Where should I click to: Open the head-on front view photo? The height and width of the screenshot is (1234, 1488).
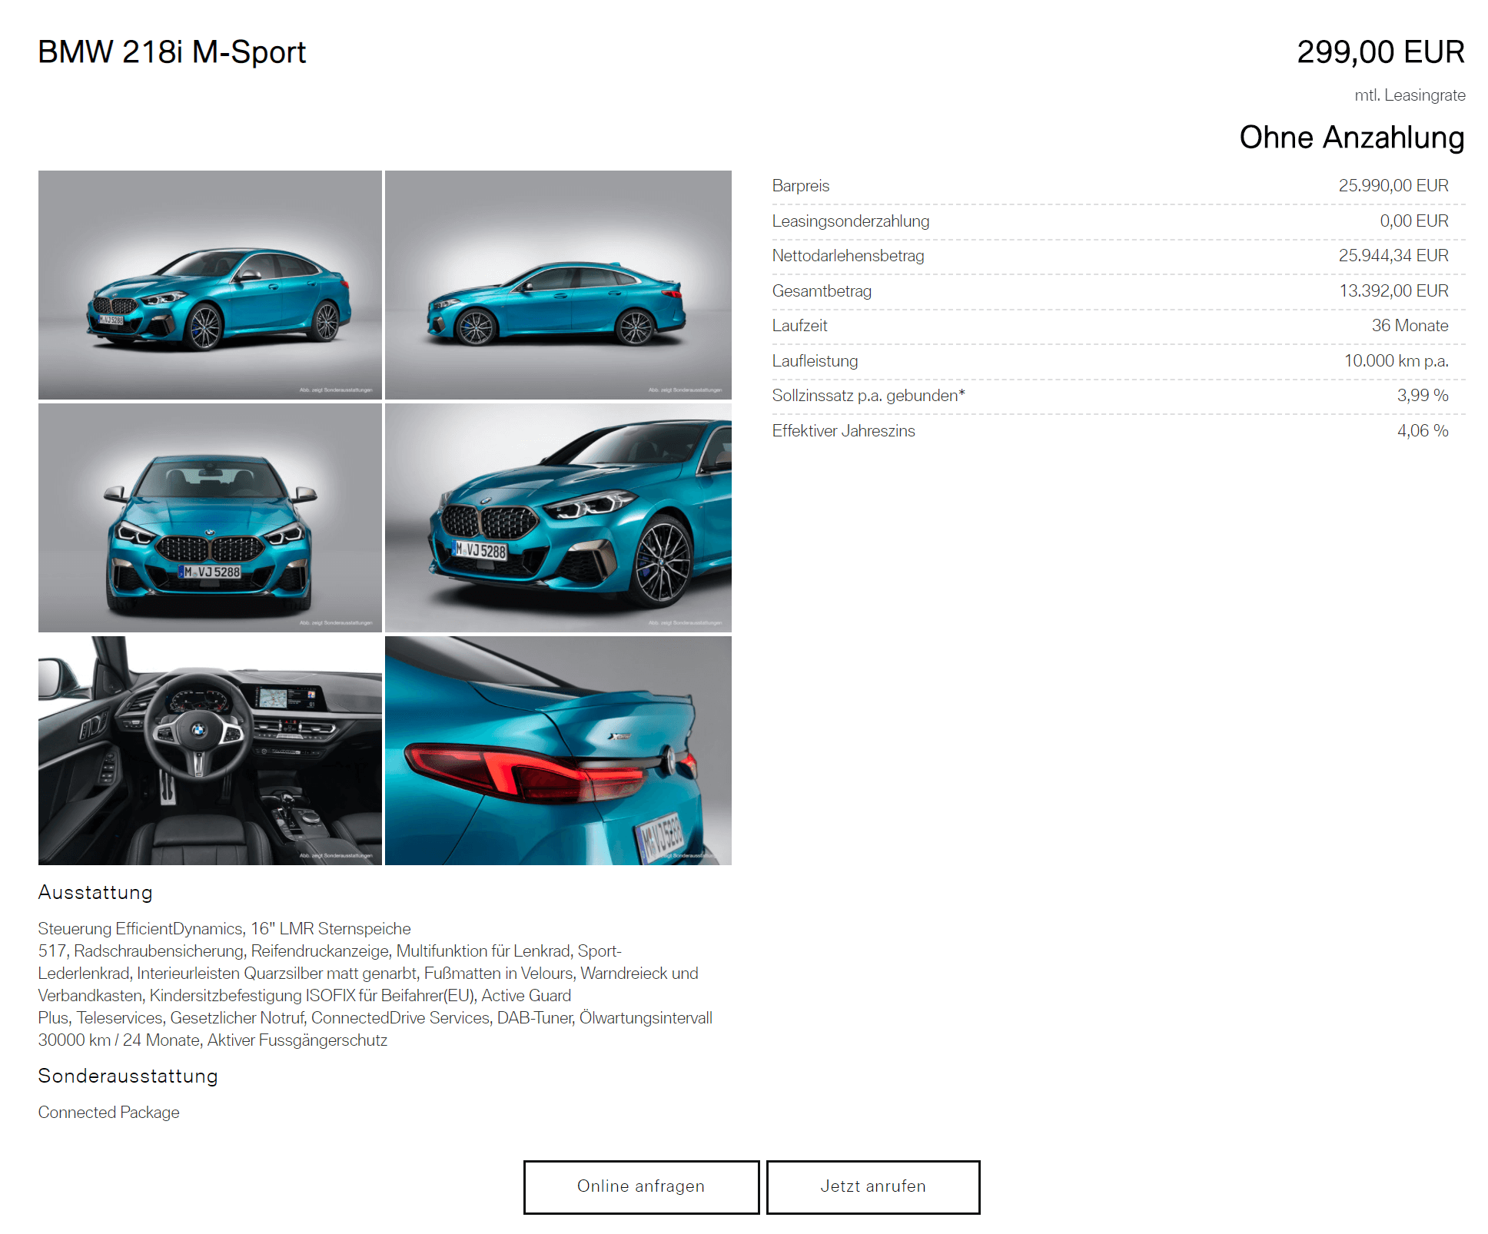pyautogui.click(x=210, y=518)
